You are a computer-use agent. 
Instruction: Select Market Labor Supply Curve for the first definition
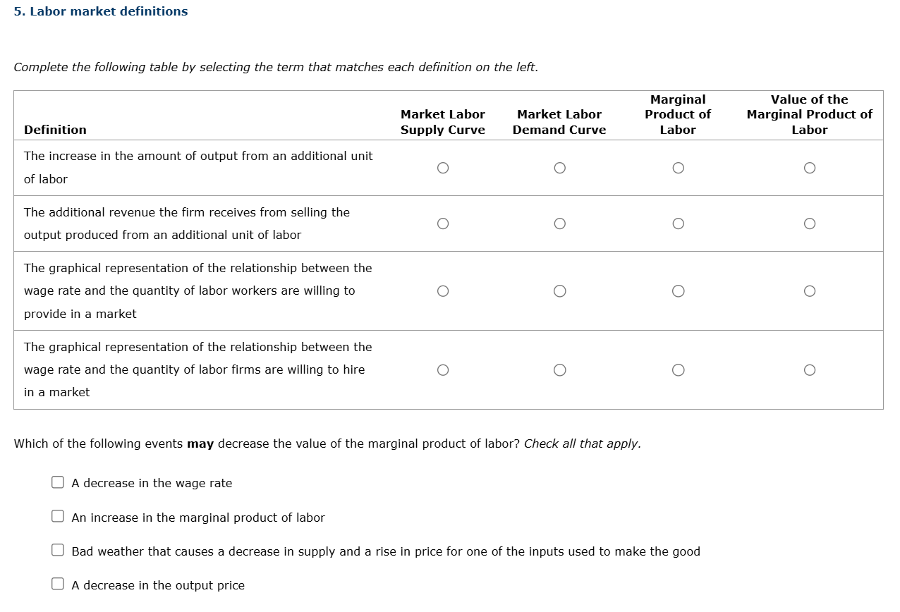point(443,167)
